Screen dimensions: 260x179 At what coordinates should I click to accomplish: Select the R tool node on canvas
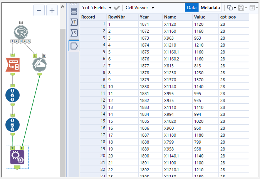(x=21, y=32)
